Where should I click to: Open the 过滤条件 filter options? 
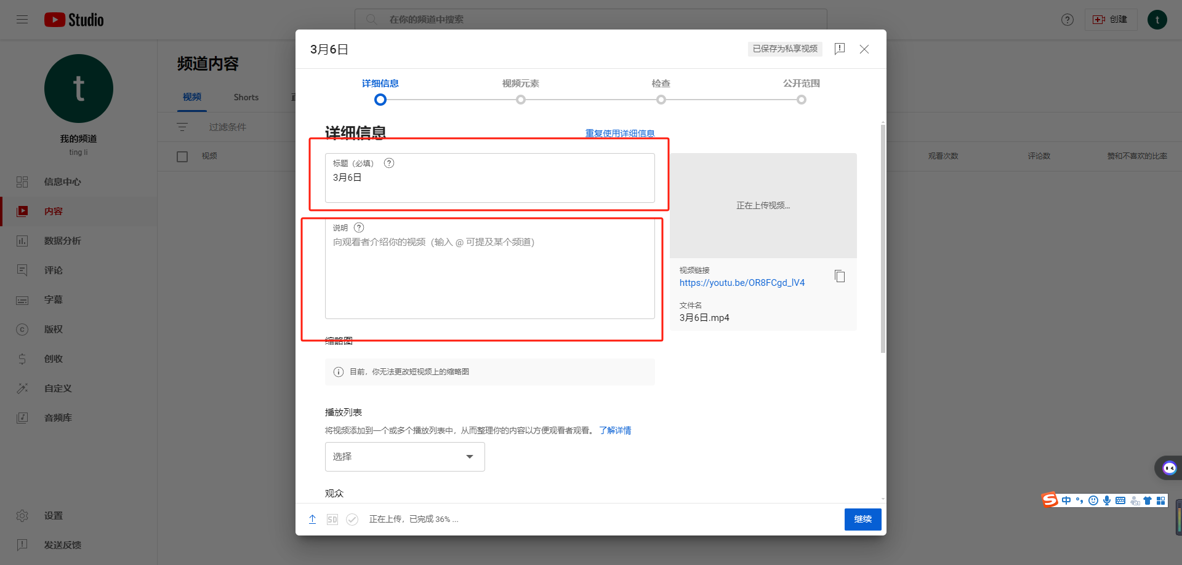(x=227, y=127)
